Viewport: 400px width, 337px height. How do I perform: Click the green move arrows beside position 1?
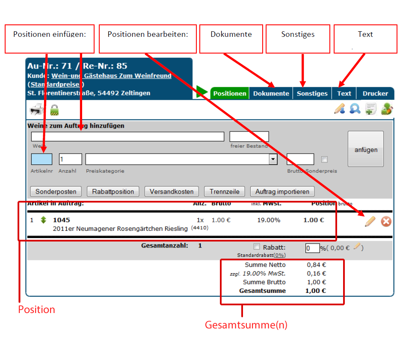43,220
